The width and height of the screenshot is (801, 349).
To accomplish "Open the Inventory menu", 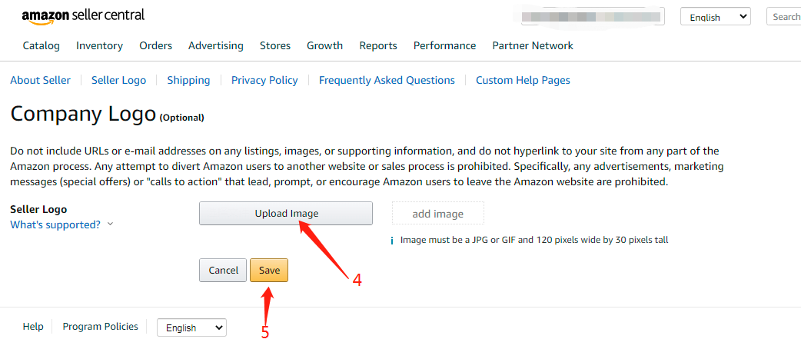I will coord(99,45).
